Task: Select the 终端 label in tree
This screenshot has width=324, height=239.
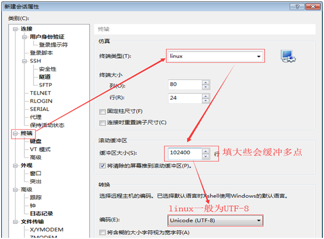Action: [x=27, y=133]
